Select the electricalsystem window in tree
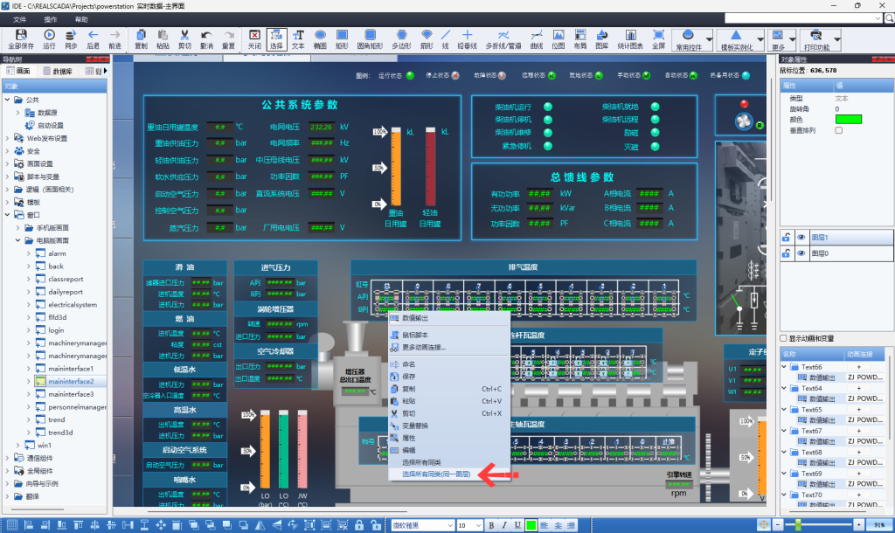 pyautogui.click(x=73, y=305)
